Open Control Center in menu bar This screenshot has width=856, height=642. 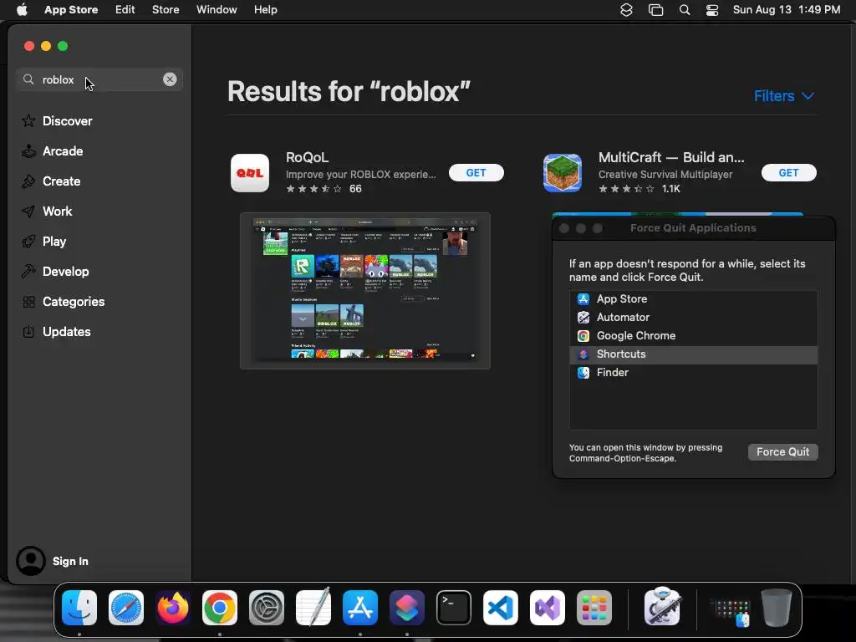tap(712, 10)
